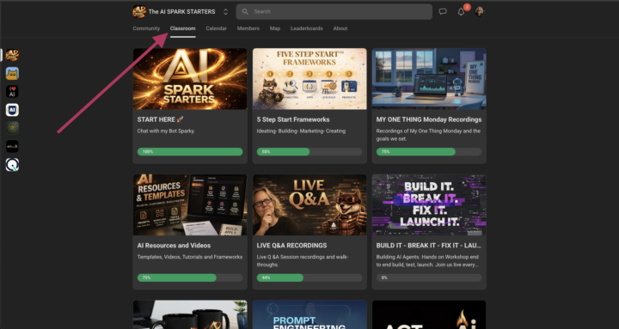Open the Live Q&A cover image
Image resolution: width=619 pixels, height=329 pixels.
click(309, 205)
